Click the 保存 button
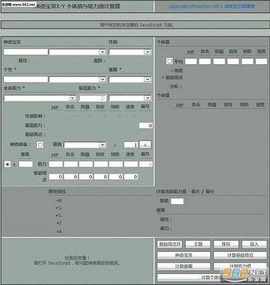This screenshot has height=285, width=270. (x=226, y=244)
